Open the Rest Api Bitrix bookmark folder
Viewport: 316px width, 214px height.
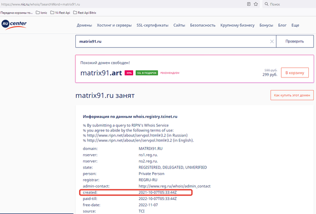pos(85,13)
